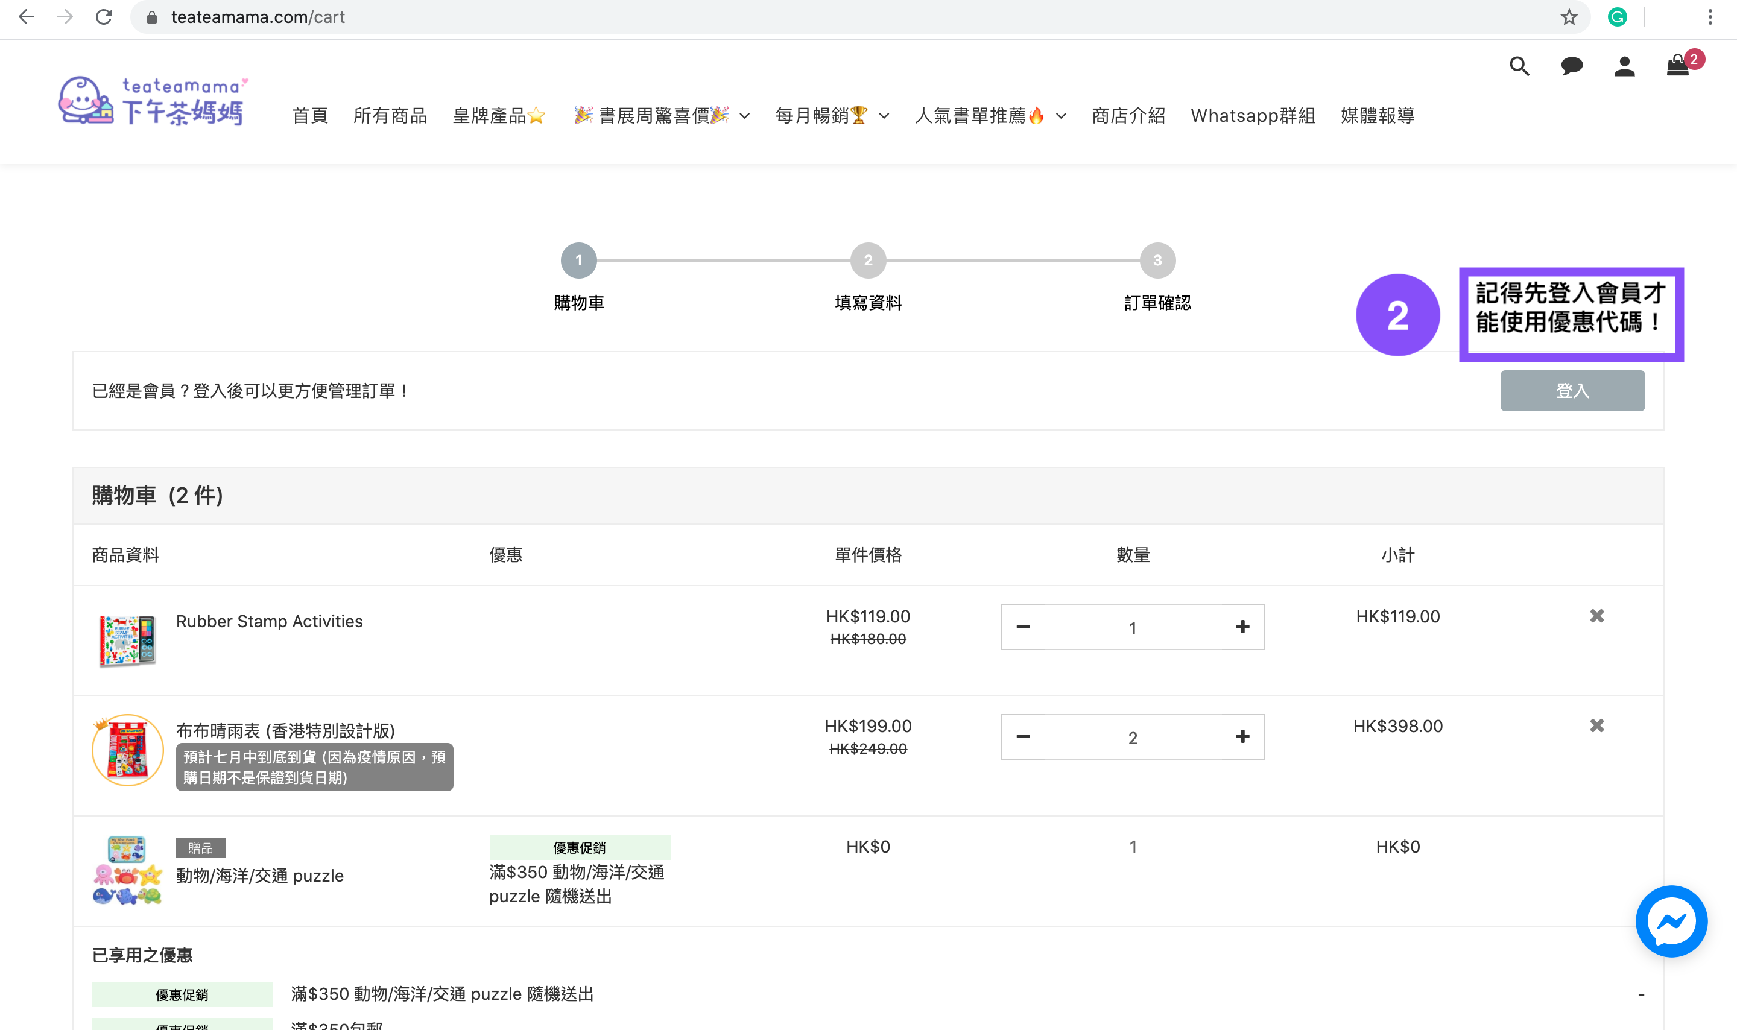The height and width of the screenshot is (1030, 1737).
Task: Open the shopping bag cart icon
Action: coord(1677,66)
